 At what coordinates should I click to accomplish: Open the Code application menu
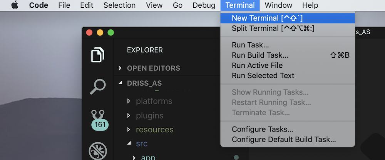39,5
